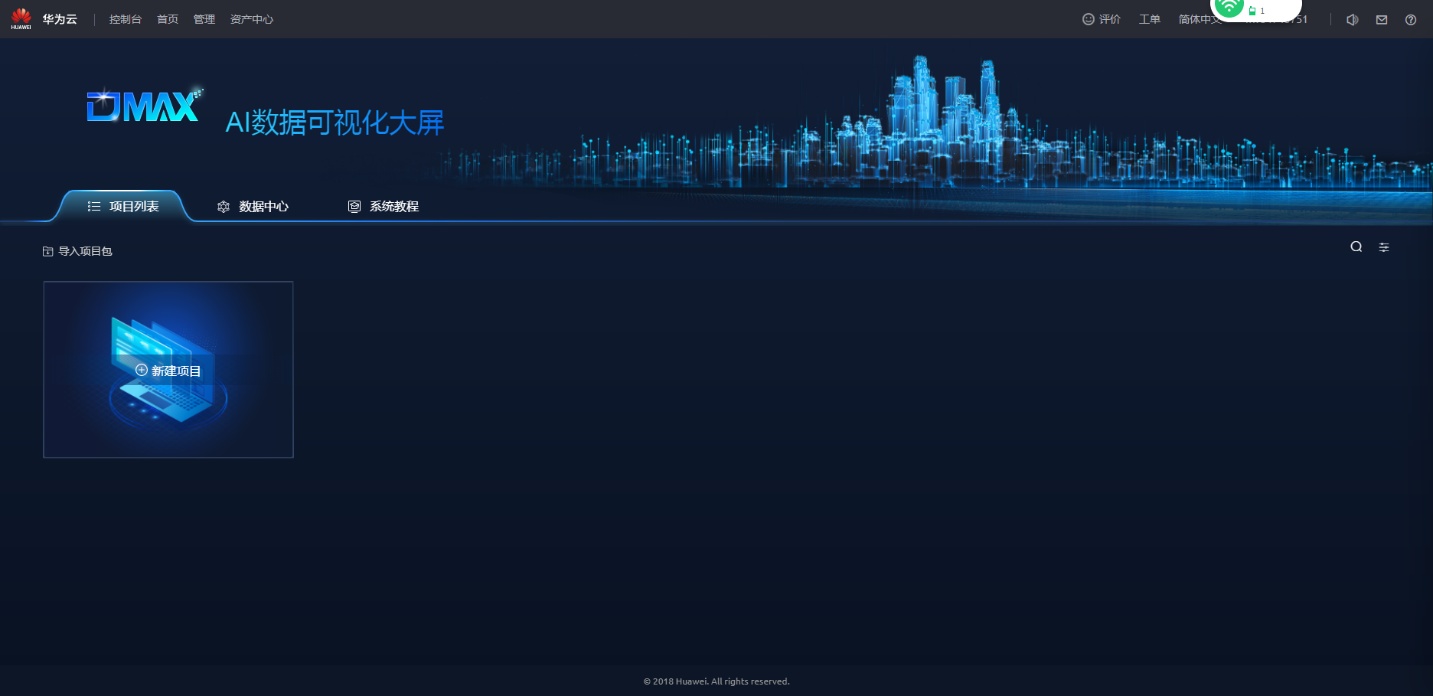Screen dimensions: 1433x696
Task: Go to 首页 in the top navigation
Action: (168, 19)
